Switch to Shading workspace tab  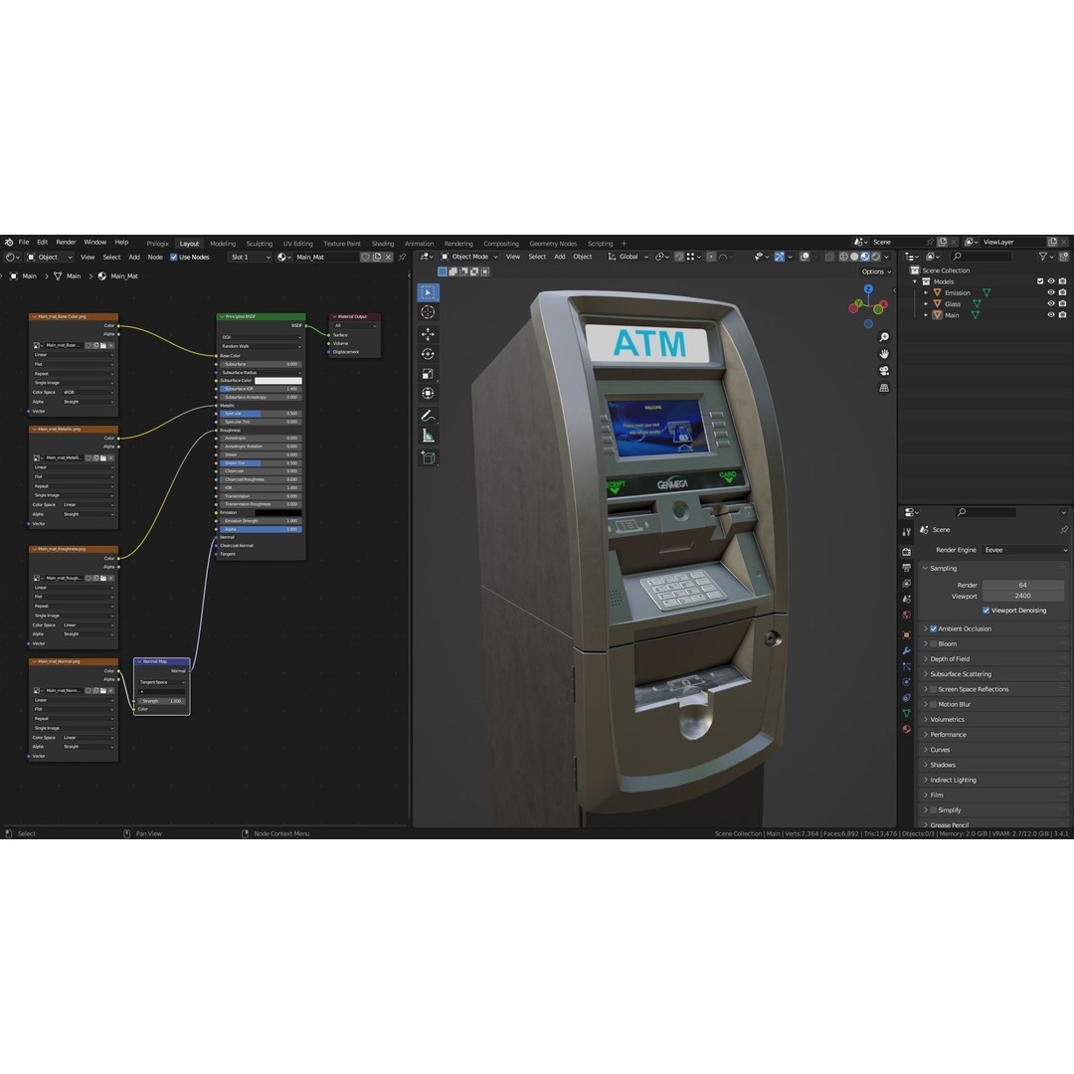pos(382,244)
